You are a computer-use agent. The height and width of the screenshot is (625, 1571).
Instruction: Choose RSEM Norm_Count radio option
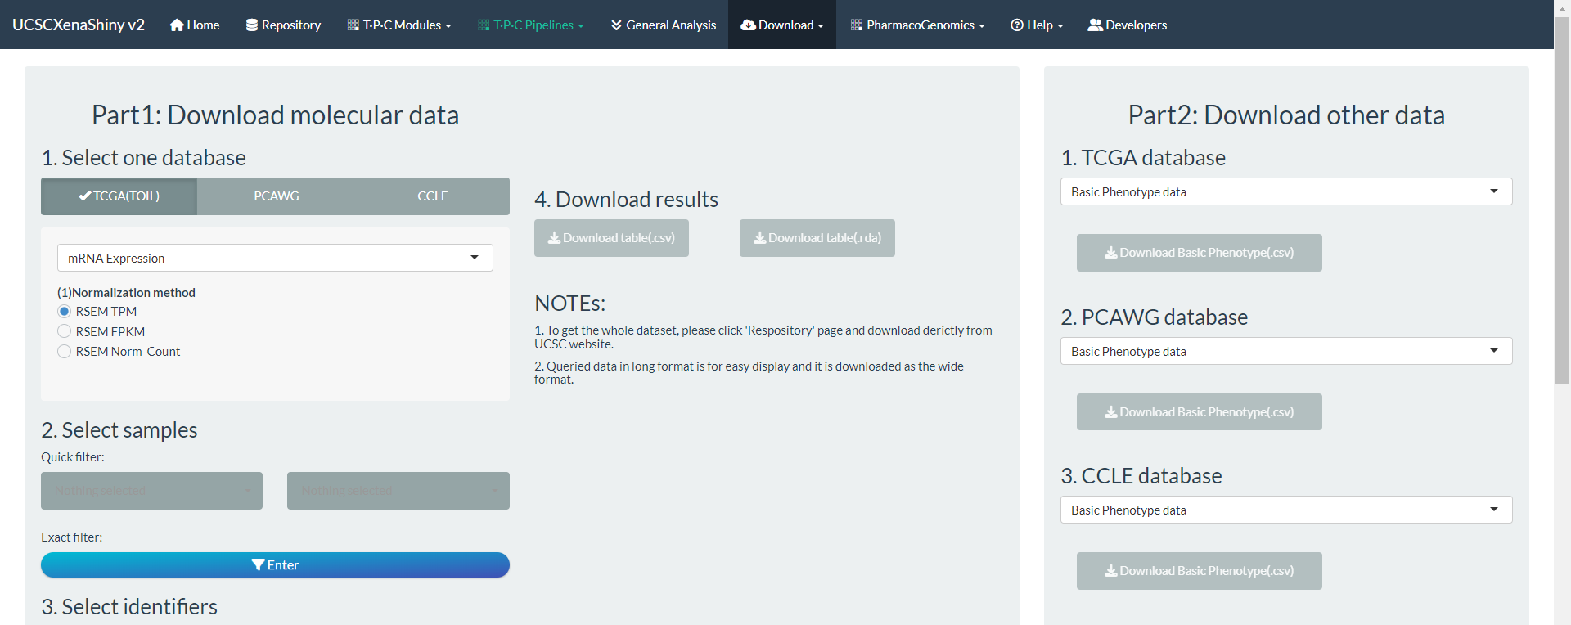(65, 352)
